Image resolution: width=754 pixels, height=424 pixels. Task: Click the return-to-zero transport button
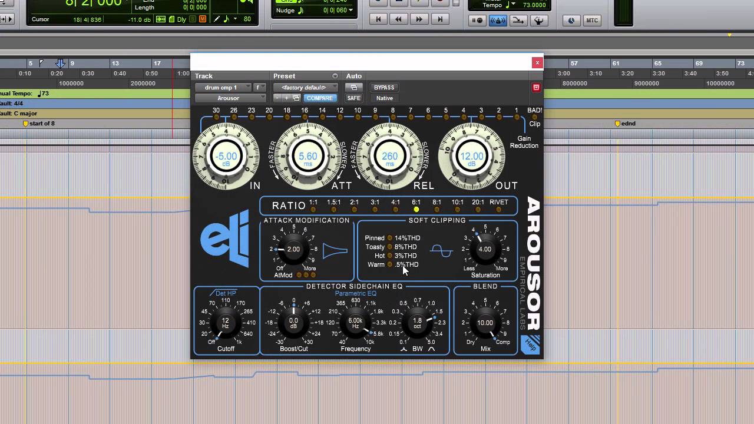click(x=379, y=19)
